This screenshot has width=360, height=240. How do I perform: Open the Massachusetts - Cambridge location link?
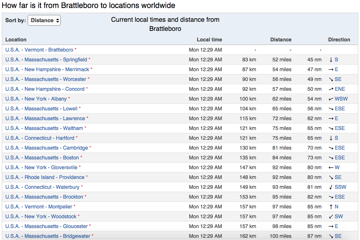(47, 148)
